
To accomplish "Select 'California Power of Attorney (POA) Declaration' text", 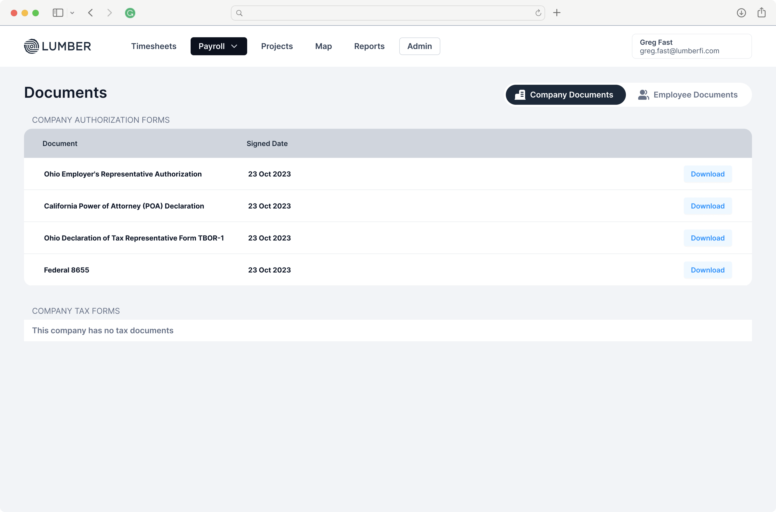I will click(124, 206).
